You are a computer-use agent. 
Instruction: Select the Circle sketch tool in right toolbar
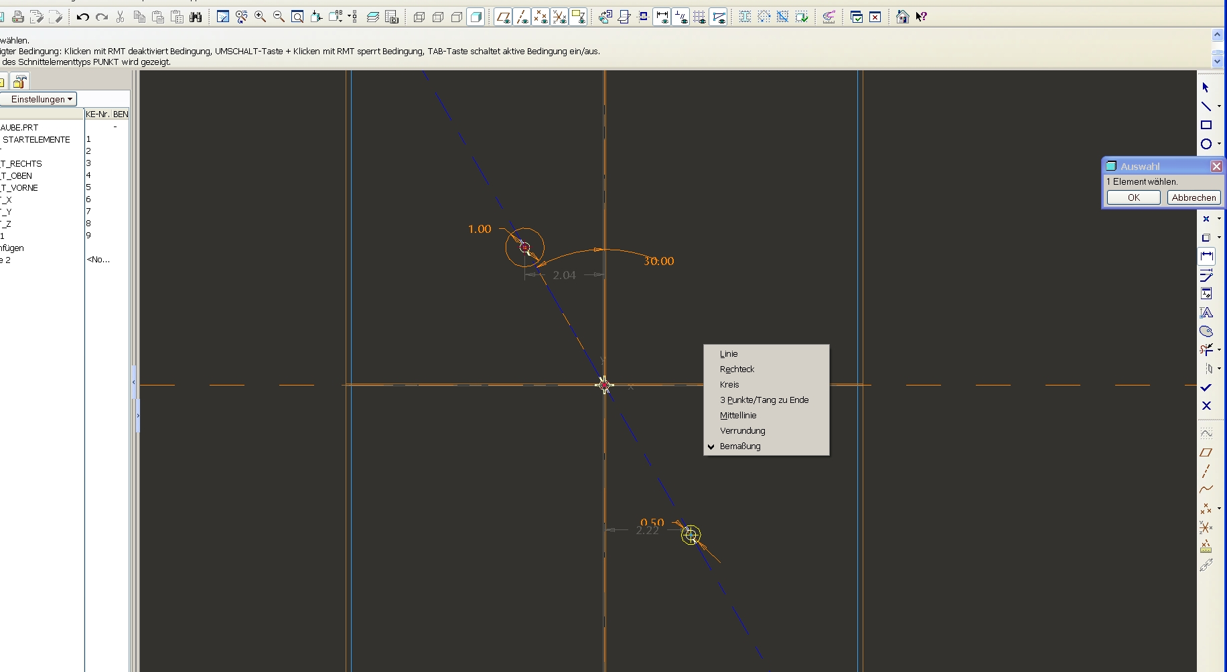[x=1206, y=144]
